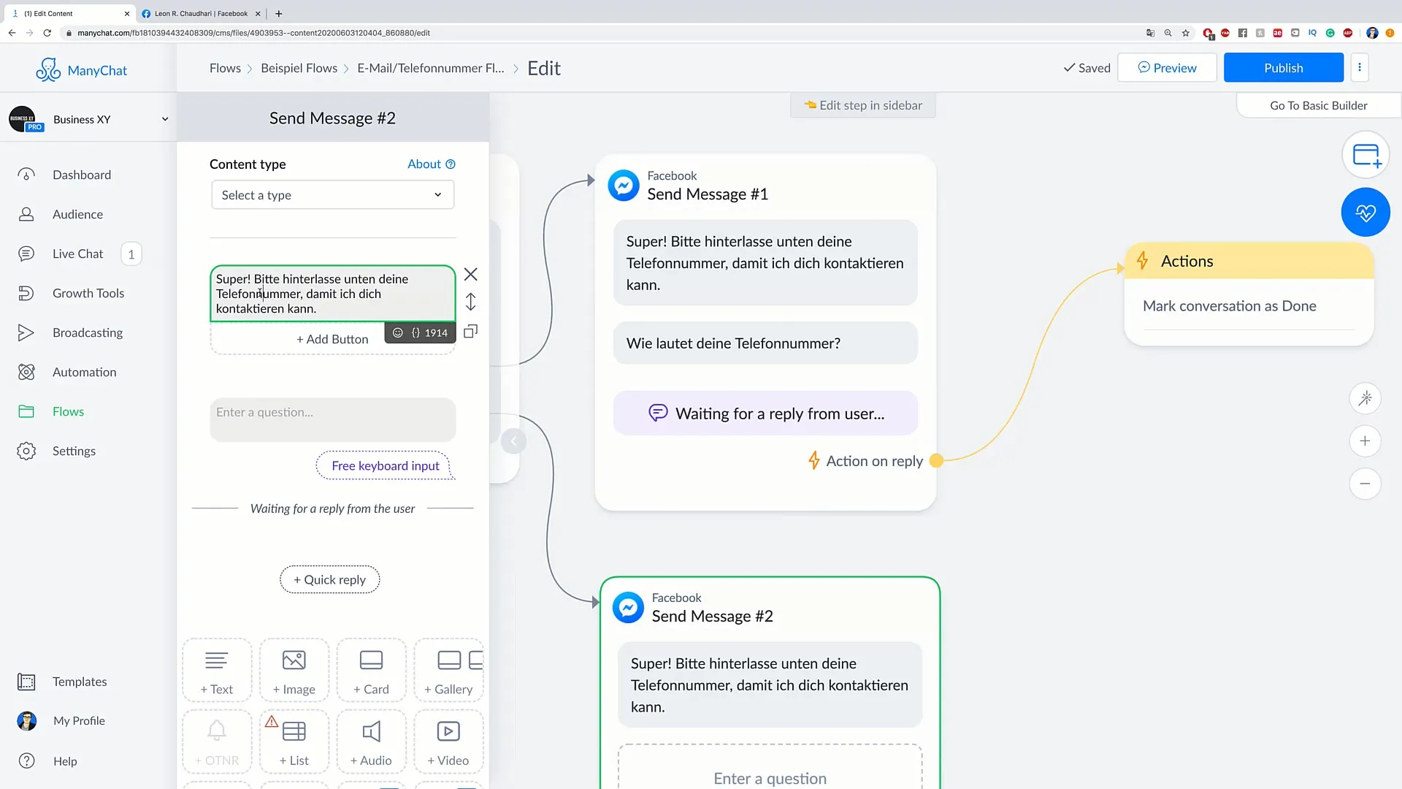Add a Text block

(217, 671)
